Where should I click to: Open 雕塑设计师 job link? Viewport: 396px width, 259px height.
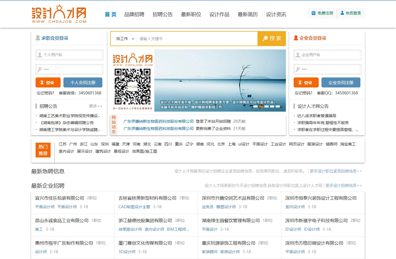pyautogui.click(x=226, y=207)
